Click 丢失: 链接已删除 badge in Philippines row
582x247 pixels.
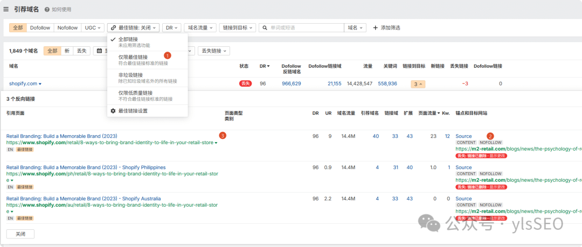tap(481, 187)
